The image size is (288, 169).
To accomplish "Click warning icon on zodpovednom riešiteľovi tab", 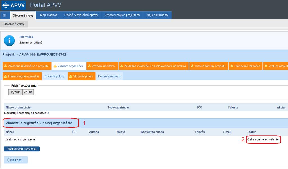I will [x=121, y=66].
